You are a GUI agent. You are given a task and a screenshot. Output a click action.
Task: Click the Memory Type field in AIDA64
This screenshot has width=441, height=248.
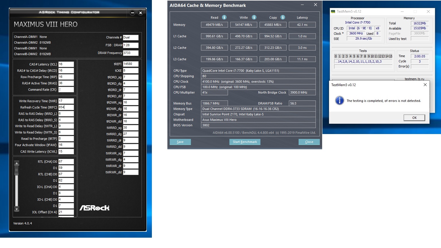(258, 109)
